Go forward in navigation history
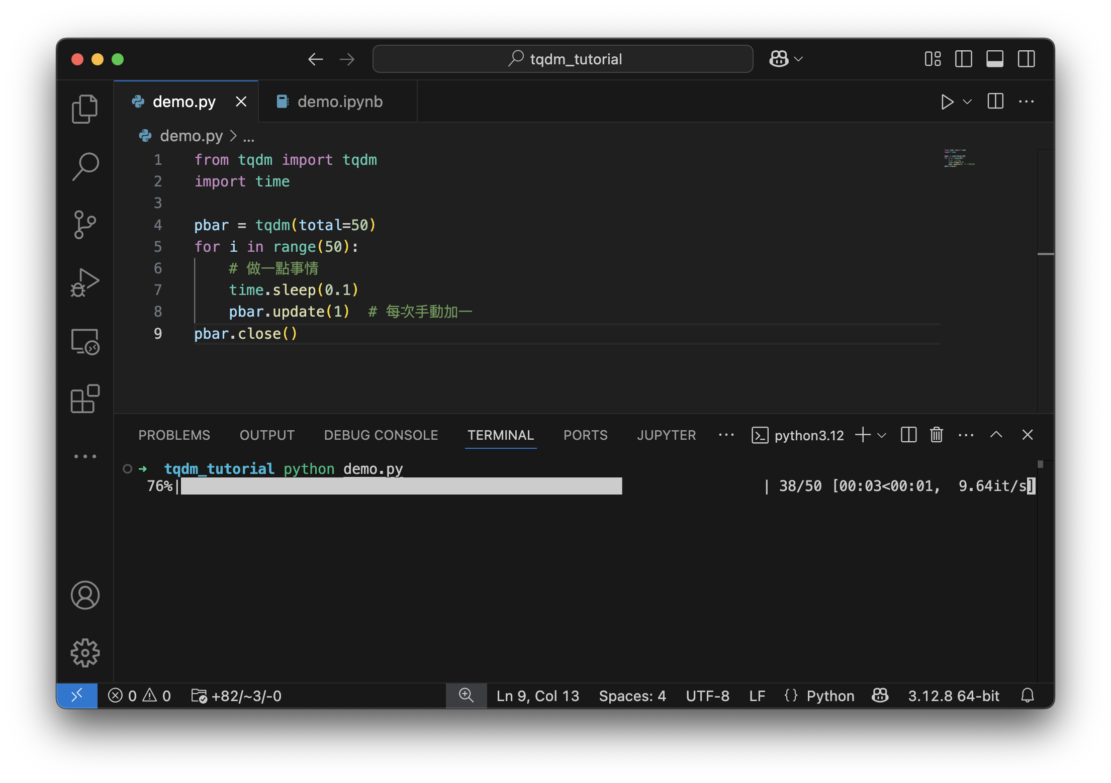The height and width of the screenshot is (783, 1111). [347, 59]
